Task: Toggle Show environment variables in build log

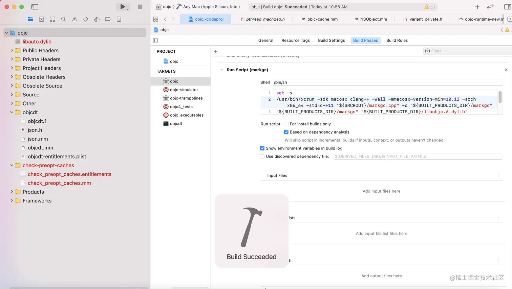Action: [x=262, y=148]
